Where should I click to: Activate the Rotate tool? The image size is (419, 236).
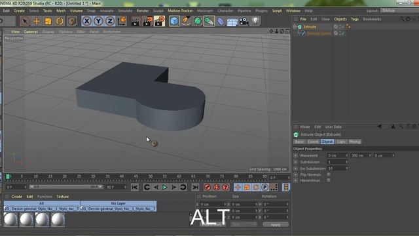[60, 21]
